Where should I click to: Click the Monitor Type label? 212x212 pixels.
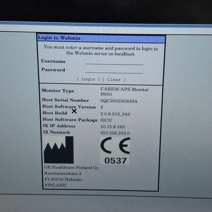(x=58, y=91)
